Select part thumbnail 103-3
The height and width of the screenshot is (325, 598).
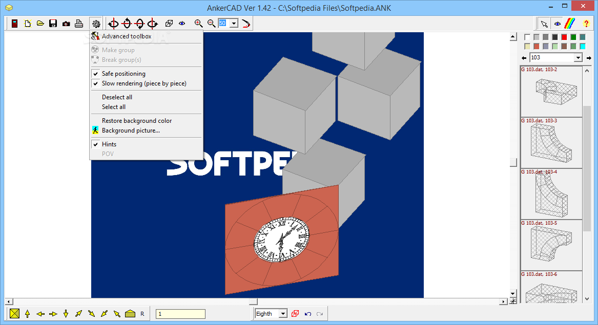pos(551,143)
